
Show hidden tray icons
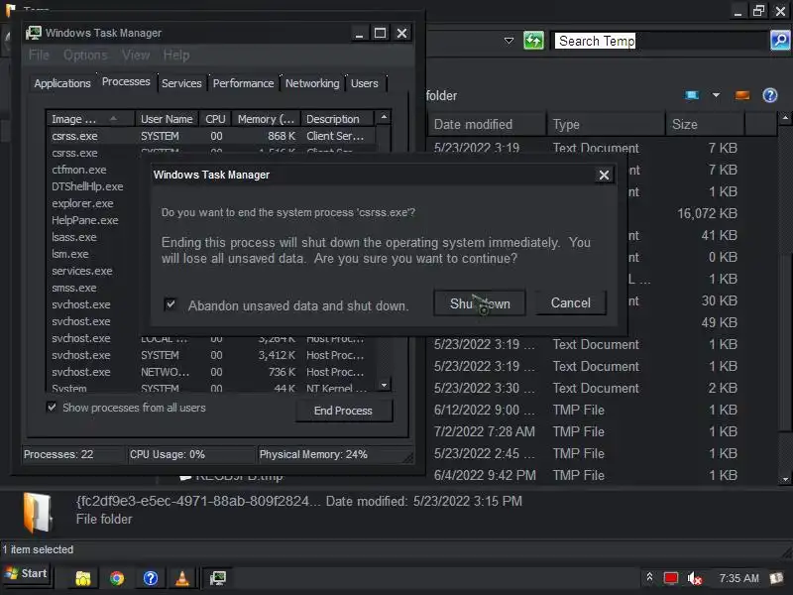(649, 577)
